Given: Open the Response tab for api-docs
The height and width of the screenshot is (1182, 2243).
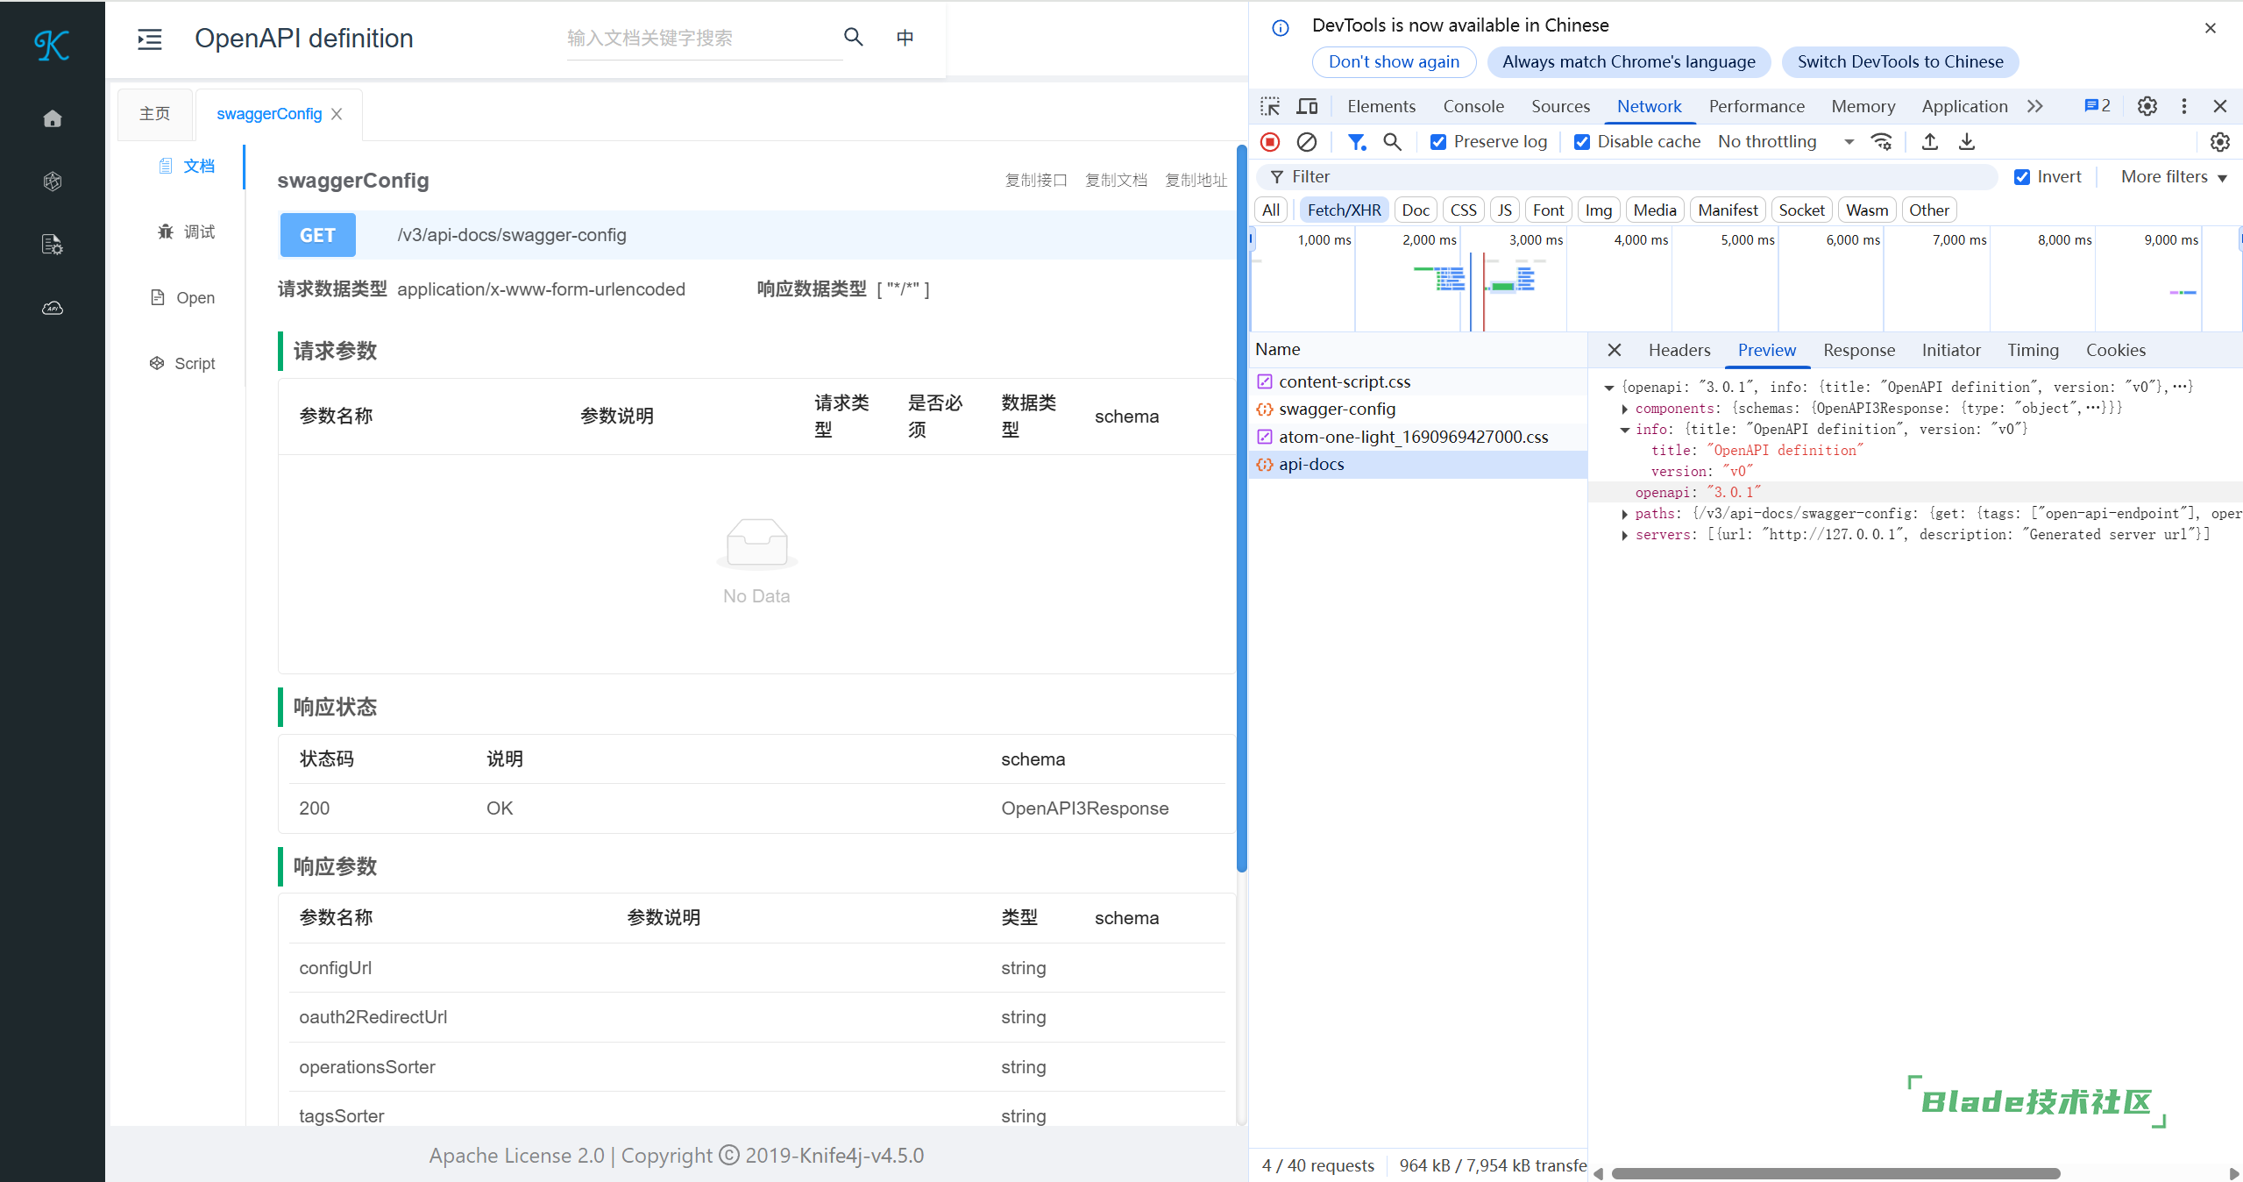Looking at the screenshot, I should pyautogui.click(x=1858, y=350).
